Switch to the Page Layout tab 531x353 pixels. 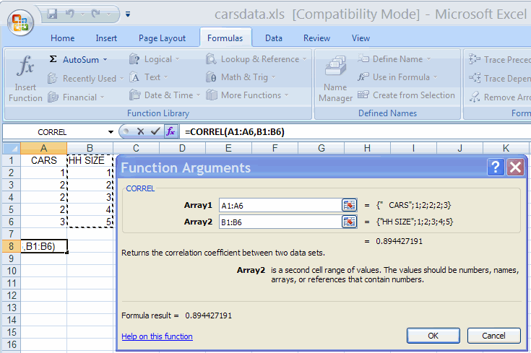pyautogui.click(x=162, y=38)
